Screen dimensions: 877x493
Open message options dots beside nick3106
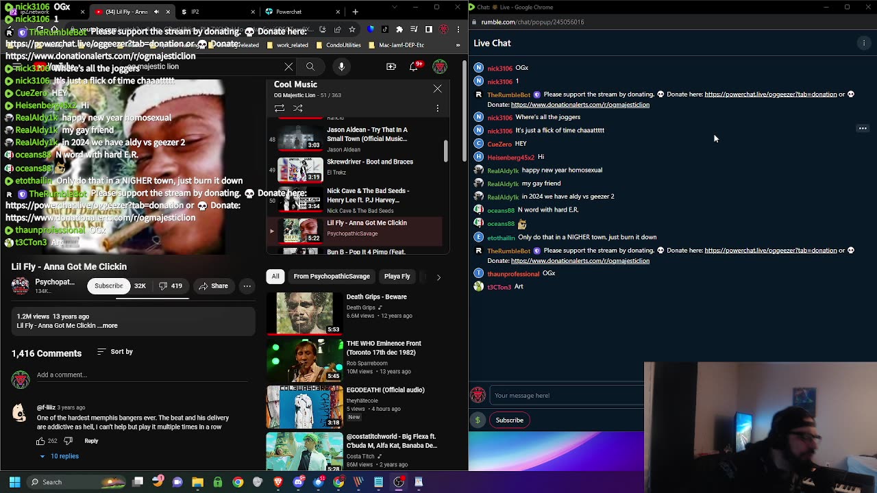(863, 128)
